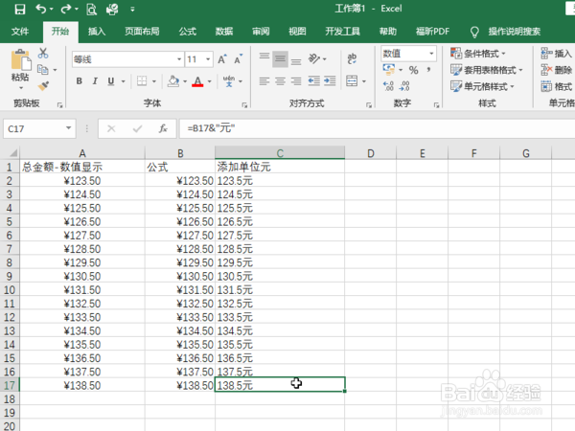The width and height of the screenshot is (575, 431).
Task: Switch to the 公式 Formulas tab
Action: click(x=188, y=32)
